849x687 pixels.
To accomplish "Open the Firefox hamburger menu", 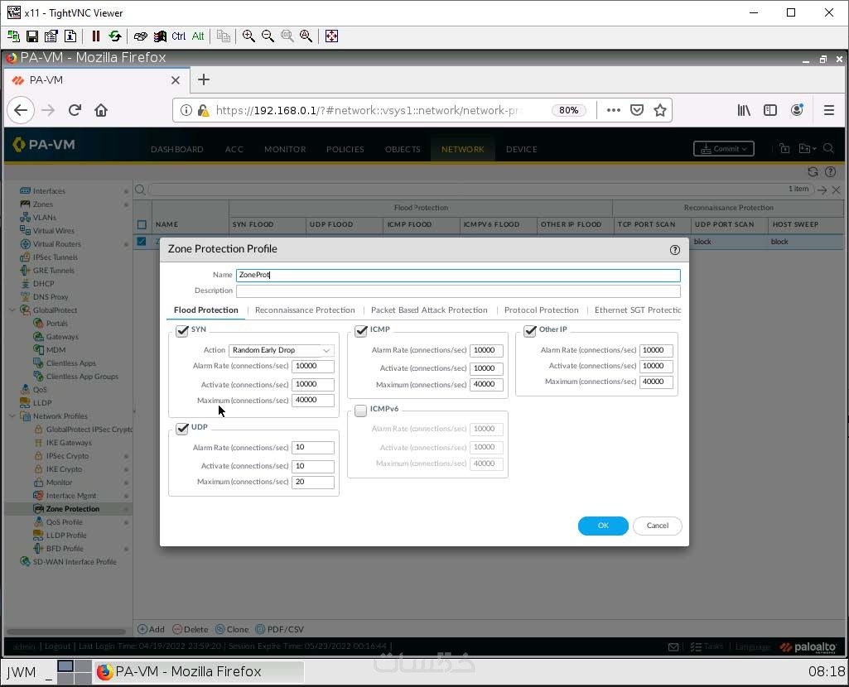I will [828, 110].
